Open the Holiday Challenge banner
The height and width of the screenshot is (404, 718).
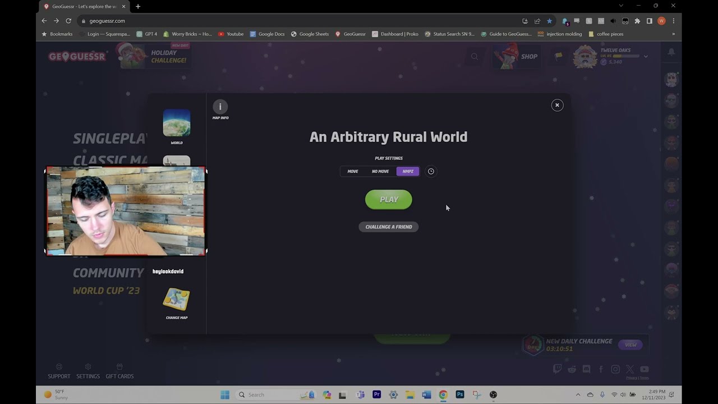coord(153,56)
